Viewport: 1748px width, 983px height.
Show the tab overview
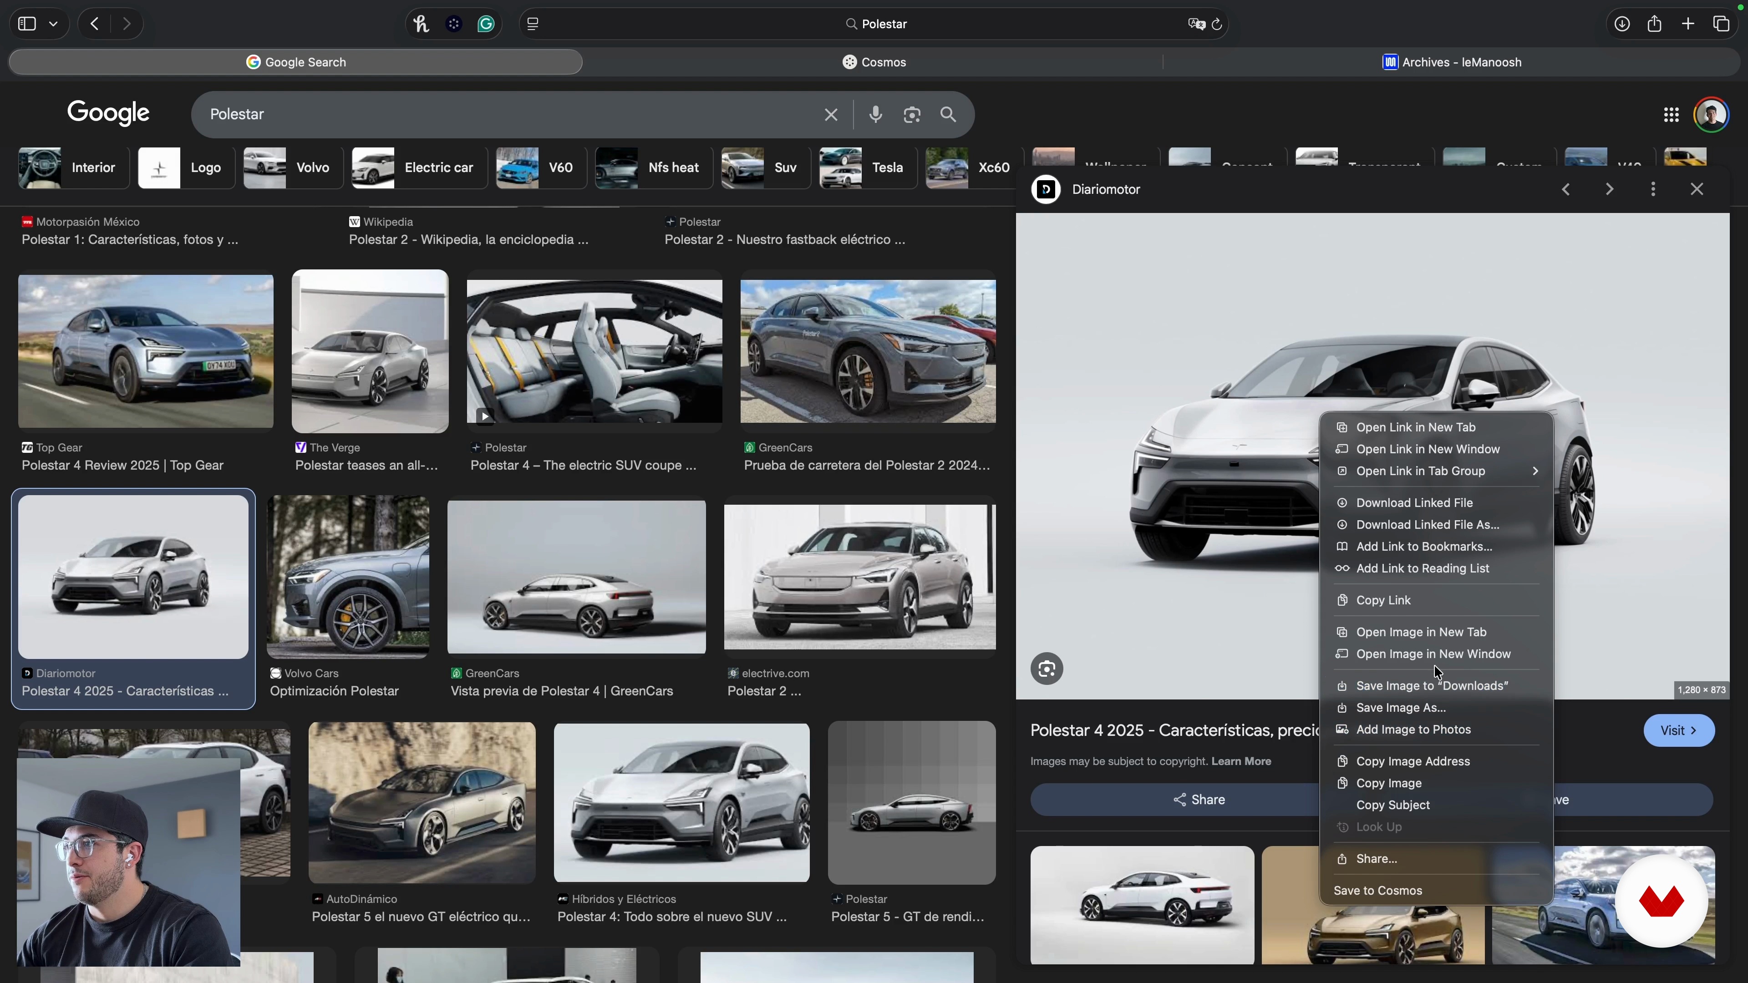pyautogui.click(x=1722, y=25)
